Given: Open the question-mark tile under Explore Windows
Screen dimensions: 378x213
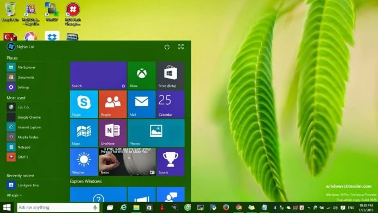Looking at the screenshot, I should click(x=98, y=195).
